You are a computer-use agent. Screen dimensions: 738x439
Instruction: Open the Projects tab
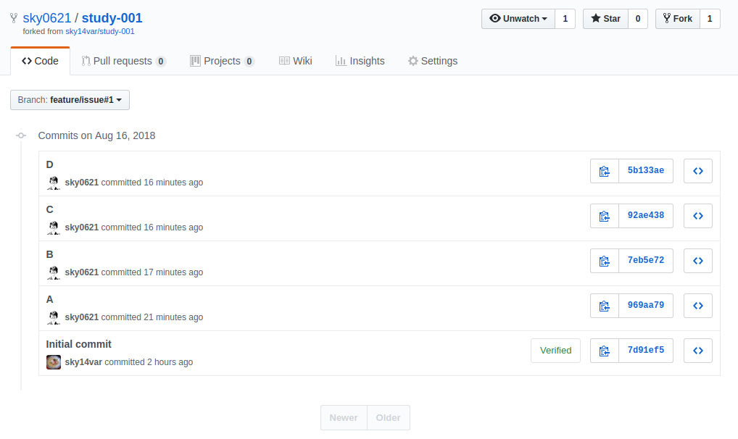tap(222, 61)
